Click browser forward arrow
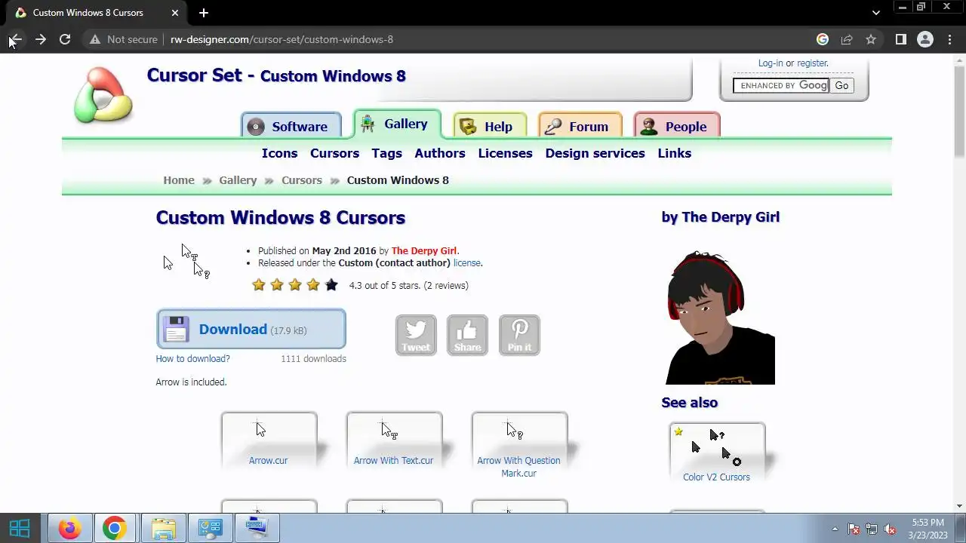This screenshot has width=966, height=543. click(41, 39)
